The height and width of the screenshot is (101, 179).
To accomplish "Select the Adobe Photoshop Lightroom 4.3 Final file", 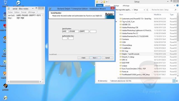I will pyautogui.click(x=137, y=31).
